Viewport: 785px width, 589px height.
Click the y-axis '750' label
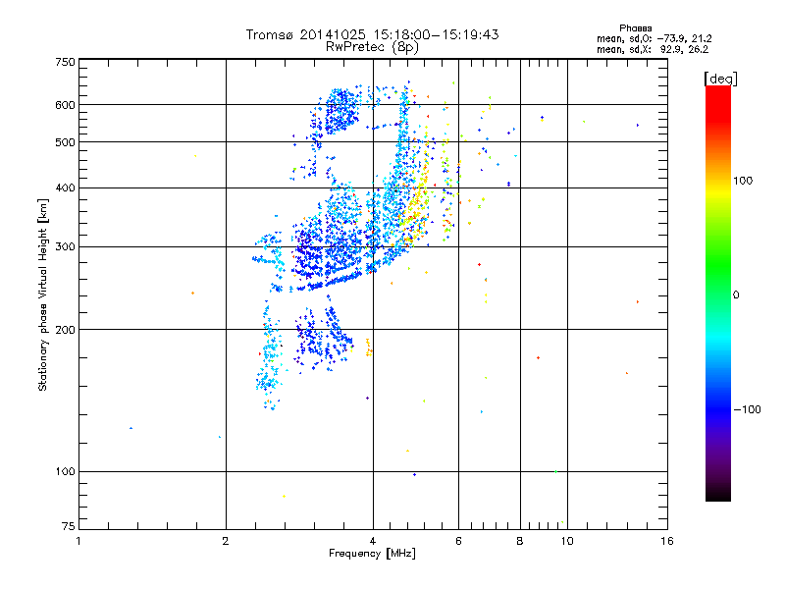pyautogui.click(x=65, y=62)
